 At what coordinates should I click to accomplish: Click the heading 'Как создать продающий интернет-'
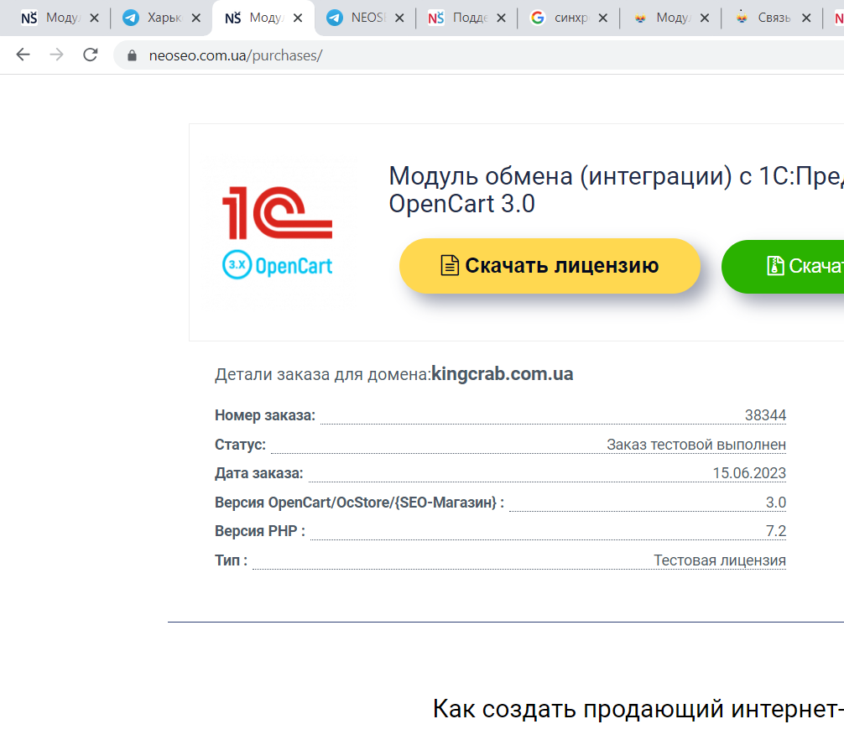pos(638,709)
